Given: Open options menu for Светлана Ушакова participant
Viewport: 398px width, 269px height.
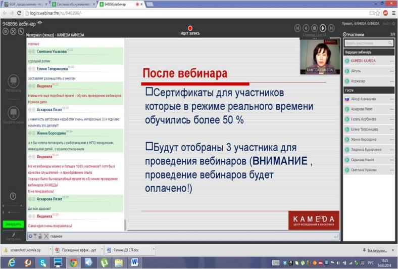Looking at the screenshot, I should [x=392, y=170].
